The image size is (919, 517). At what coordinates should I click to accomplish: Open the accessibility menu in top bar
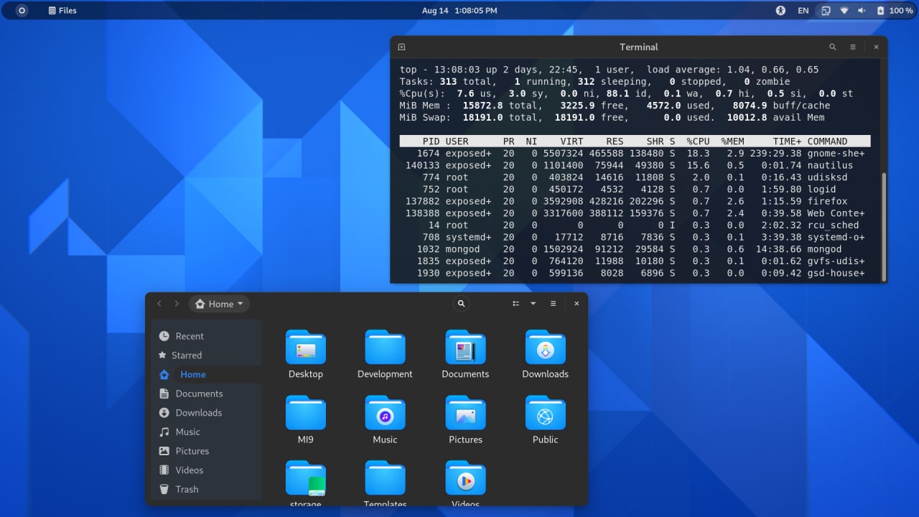click(781, 11)
